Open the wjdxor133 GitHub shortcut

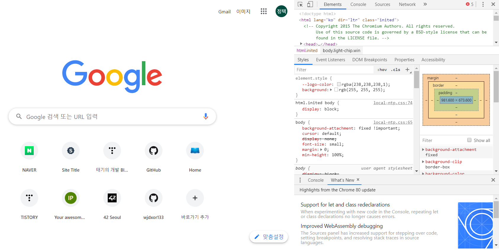coord(154,198)
